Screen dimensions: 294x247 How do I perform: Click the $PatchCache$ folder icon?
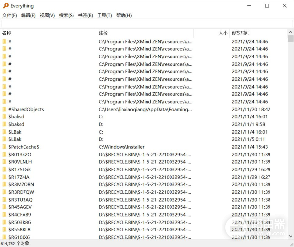click(x=5, y=147)
